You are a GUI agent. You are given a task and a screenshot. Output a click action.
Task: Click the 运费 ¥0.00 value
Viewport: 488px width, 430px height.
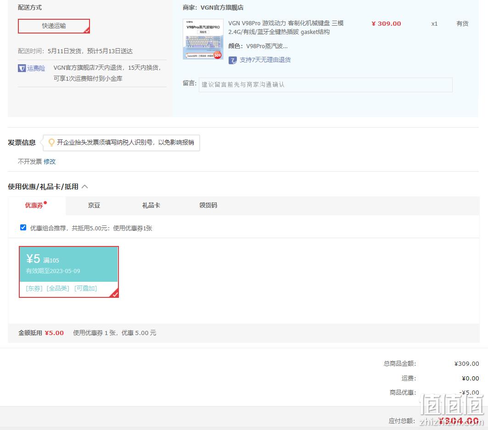[470, 378]
